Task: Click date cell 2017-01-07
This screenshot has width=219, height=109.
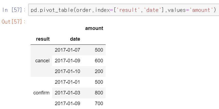Action: 68,50
